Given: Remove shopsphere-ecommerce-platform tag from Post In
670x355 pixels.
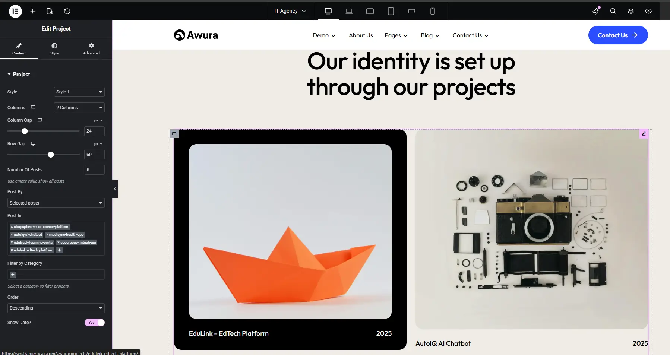Looking at the screenshot, I should pos(12,227).
